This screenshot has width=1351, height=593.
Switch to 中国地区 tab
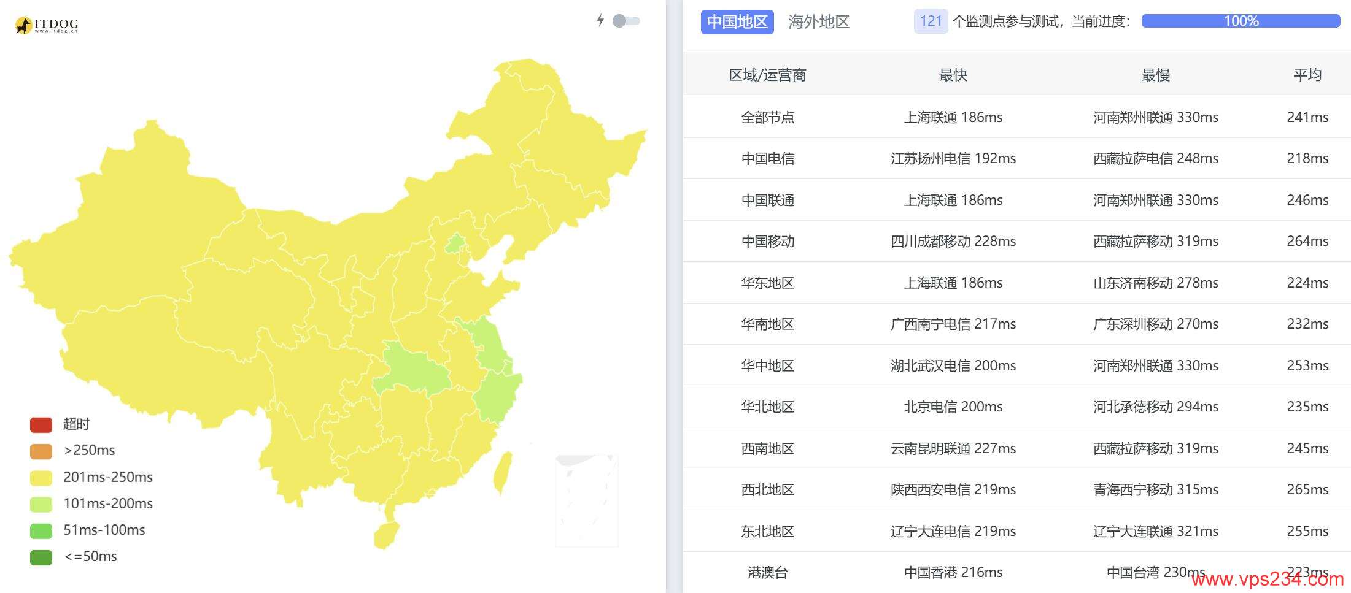[x=737, y=22]
